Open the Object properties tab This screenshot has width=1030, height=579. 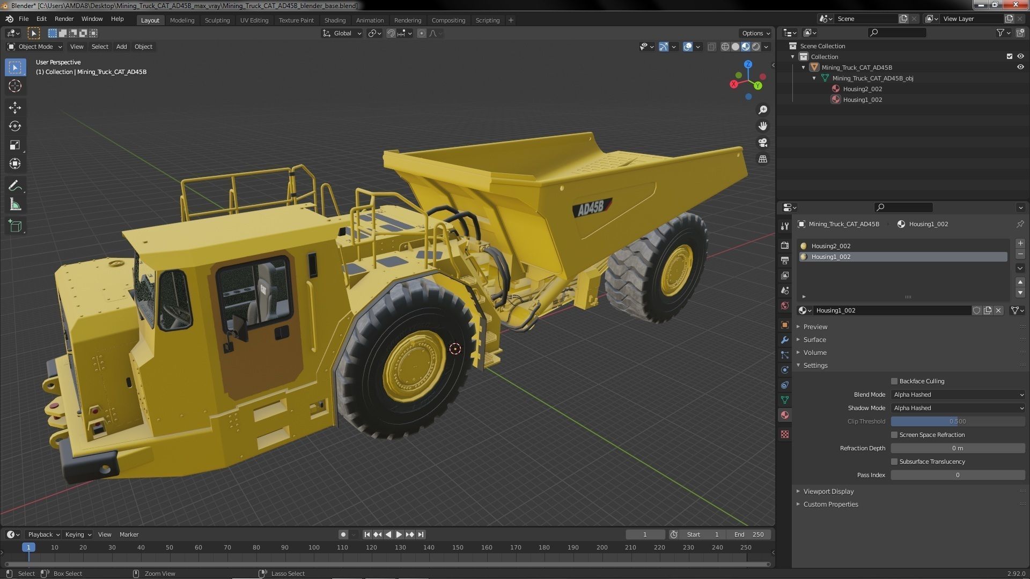785,325
